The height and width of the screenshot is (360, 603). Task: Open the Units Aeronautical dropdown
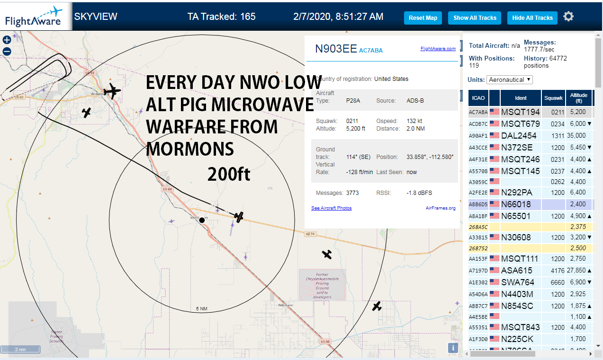510,79
